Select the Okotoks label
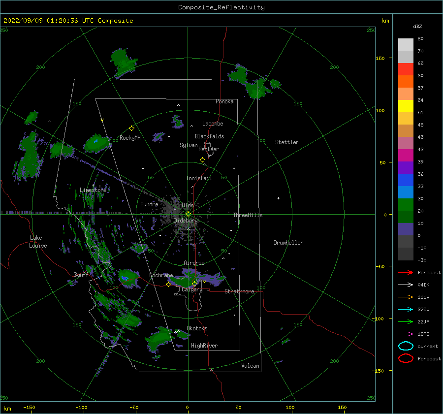Screen dimensions: 443x414 197,328
